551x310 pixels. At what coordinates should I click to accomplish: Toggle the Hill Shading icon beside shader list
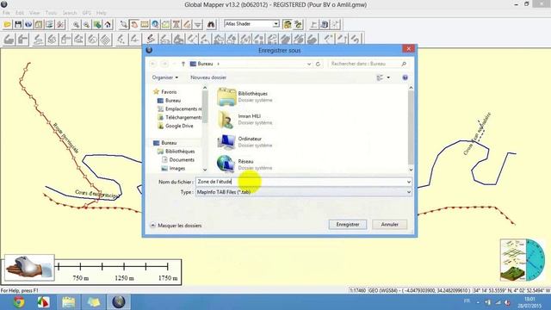[x=288, y=24]
